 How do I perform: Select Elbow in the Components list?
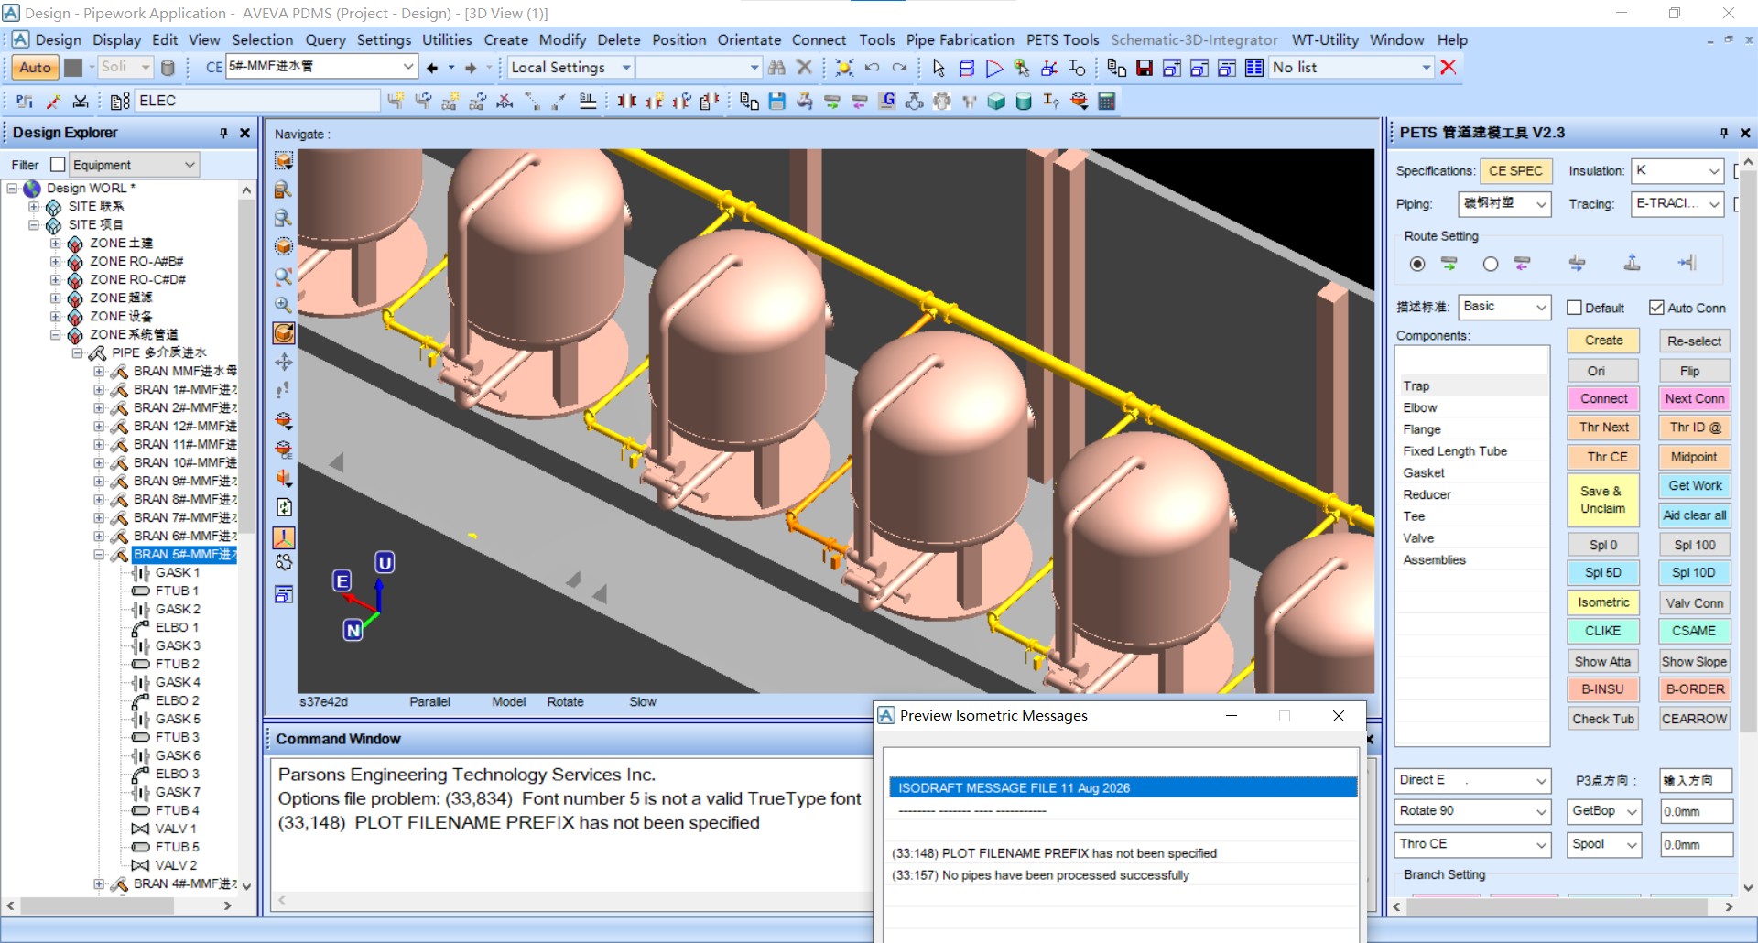click(x=1420, y=407)
